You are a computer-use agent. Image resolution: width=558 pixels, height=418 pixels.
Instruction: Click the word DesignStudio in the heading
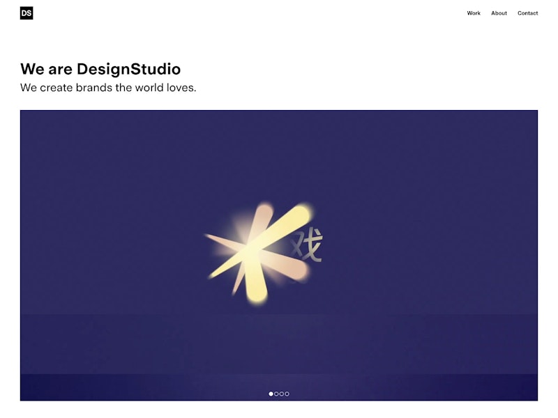[128, 69]
